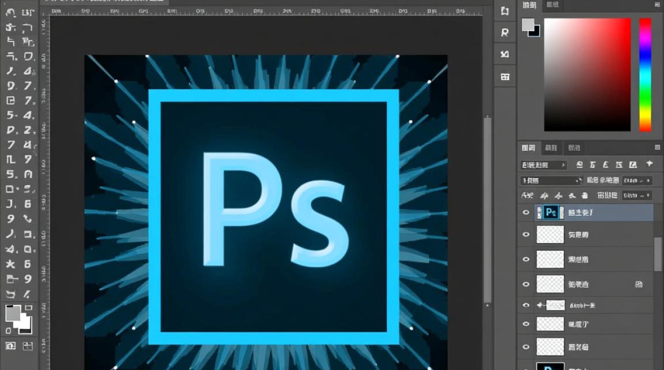Toggle the quick mask icon at toolbox bottom
664x370 pixels.
pos(10,346)
